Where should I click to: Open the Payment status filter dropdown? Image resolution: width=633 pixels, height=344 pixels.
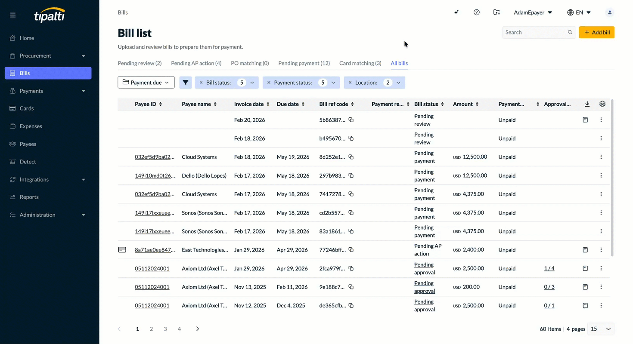[333, 83]
